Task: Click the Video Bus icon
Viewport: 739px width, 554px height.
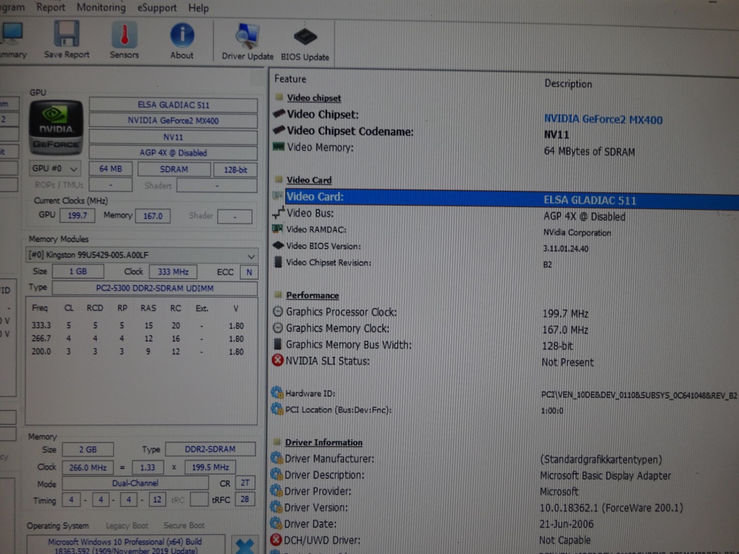Action: pyautogui.click(x=279, y=212)
